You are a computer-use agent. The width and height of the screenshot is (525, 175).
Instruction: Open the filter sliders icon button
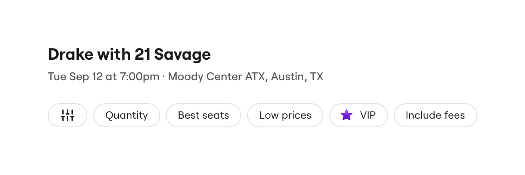[68, 115]
